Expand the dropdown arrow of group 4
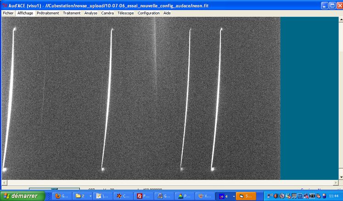Viewport: 343px width, 201px height. (x=234, y=196)
